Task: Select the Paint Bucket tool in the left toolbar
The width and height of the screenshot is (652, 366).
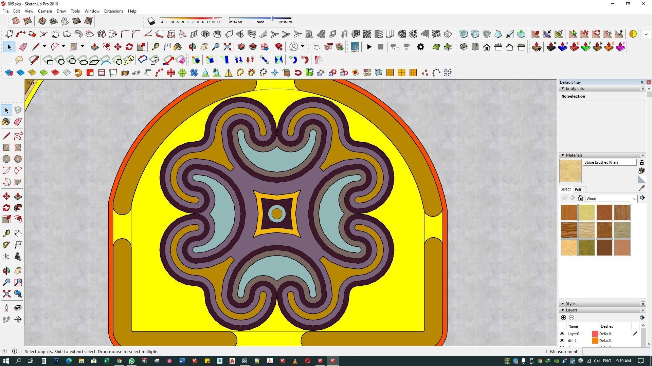Action: 6,122
